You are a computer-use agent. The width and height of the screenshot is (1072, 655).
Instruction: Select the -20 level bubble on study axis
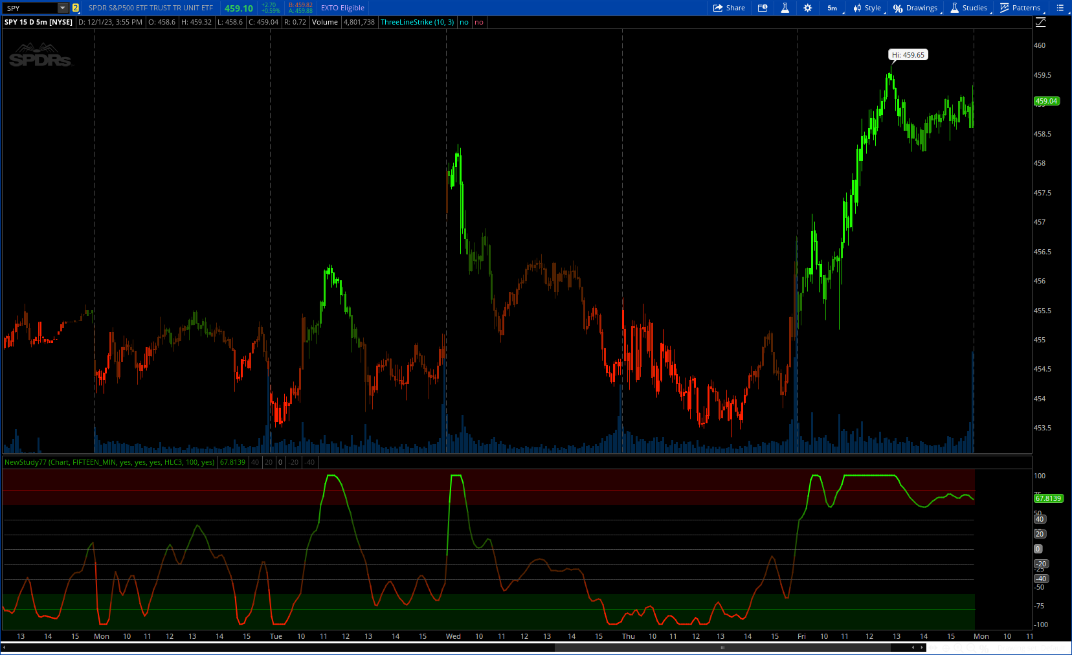tap(1040, 564)
